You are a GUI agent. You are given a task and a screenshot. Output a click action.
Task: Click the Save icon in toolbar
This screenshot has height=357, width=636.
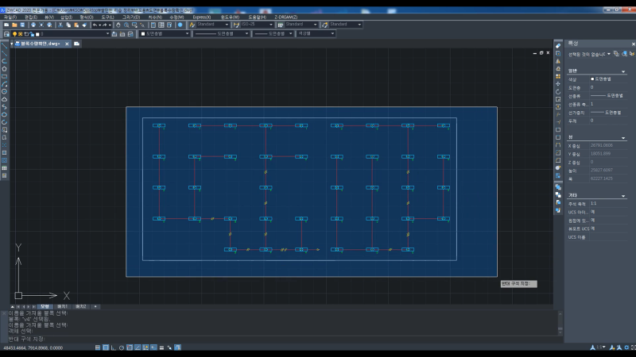click(x=22, y=25)
